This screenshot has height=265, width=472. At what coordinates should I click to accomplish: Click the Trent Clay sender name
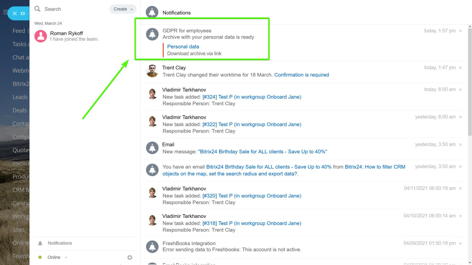point(174,68)
